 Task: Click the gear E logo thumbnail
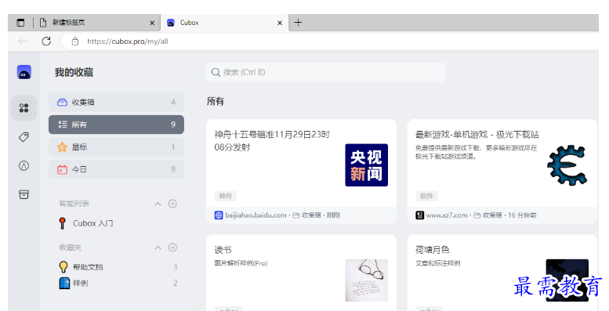pyautogui.click(x=567, y=165)
